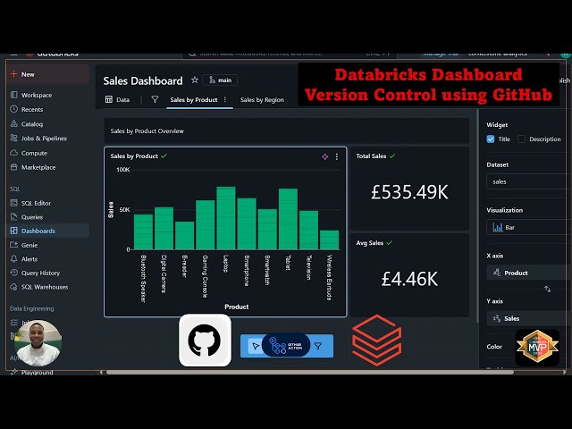Screen dimensions: 572x429
Task: Click the Bluetooth Speaker axis label
Action: click(x=143, y=278)
